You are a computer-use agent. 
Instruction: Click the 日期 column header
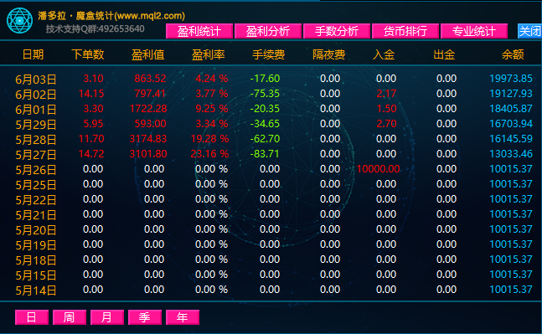coord(34,54)
